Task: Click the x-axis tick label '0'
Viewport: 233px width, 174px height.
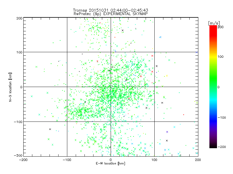Action: tap(111, 160)
